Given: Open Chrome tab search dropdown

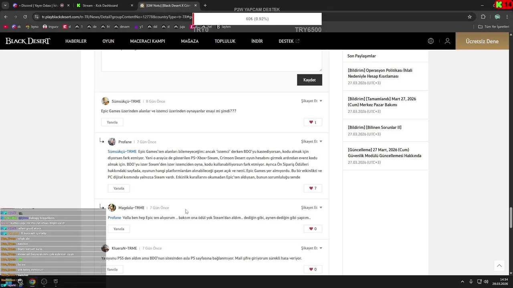Looking at the screenshot, I should click(5, 6).
